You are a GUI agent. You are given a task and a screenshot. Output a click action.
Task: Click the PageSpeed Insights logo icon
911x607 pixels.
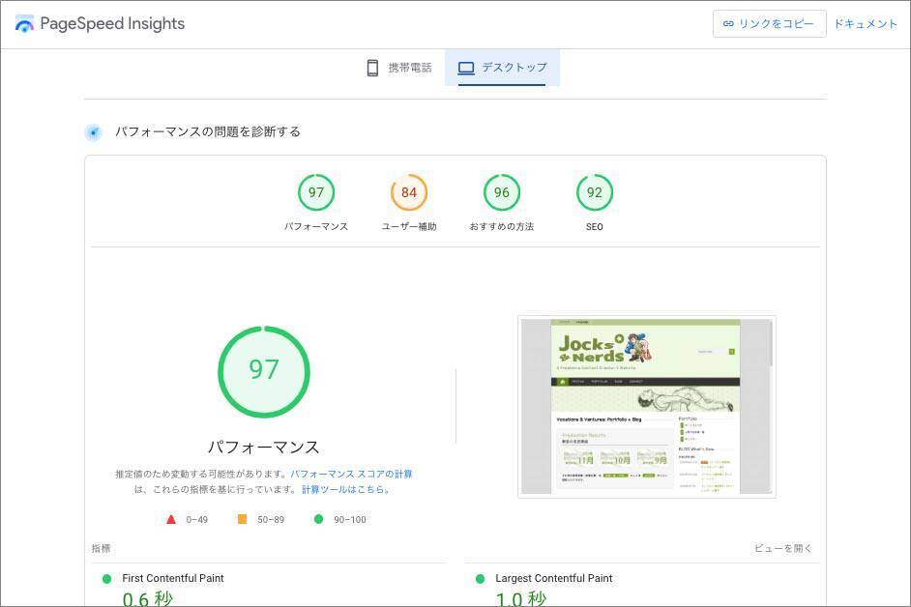pos(24,24)
